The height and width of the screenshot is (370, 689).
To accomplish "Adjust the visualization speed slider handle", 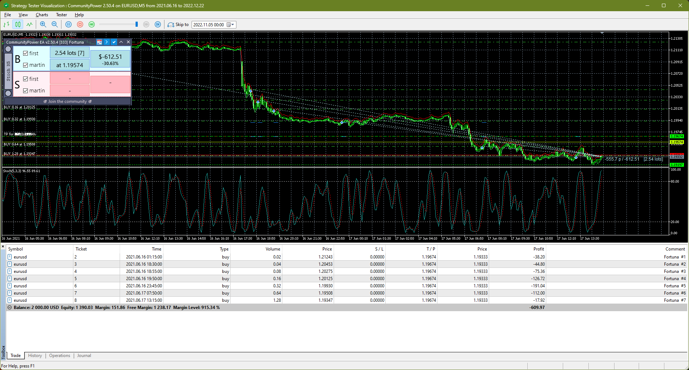I will click(137, 25).
